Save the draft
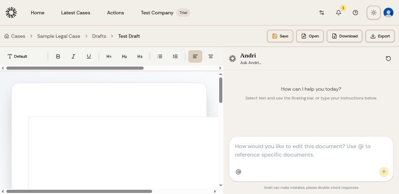The height and width of the screenshot is (194, 399). [x=280, y=36]
